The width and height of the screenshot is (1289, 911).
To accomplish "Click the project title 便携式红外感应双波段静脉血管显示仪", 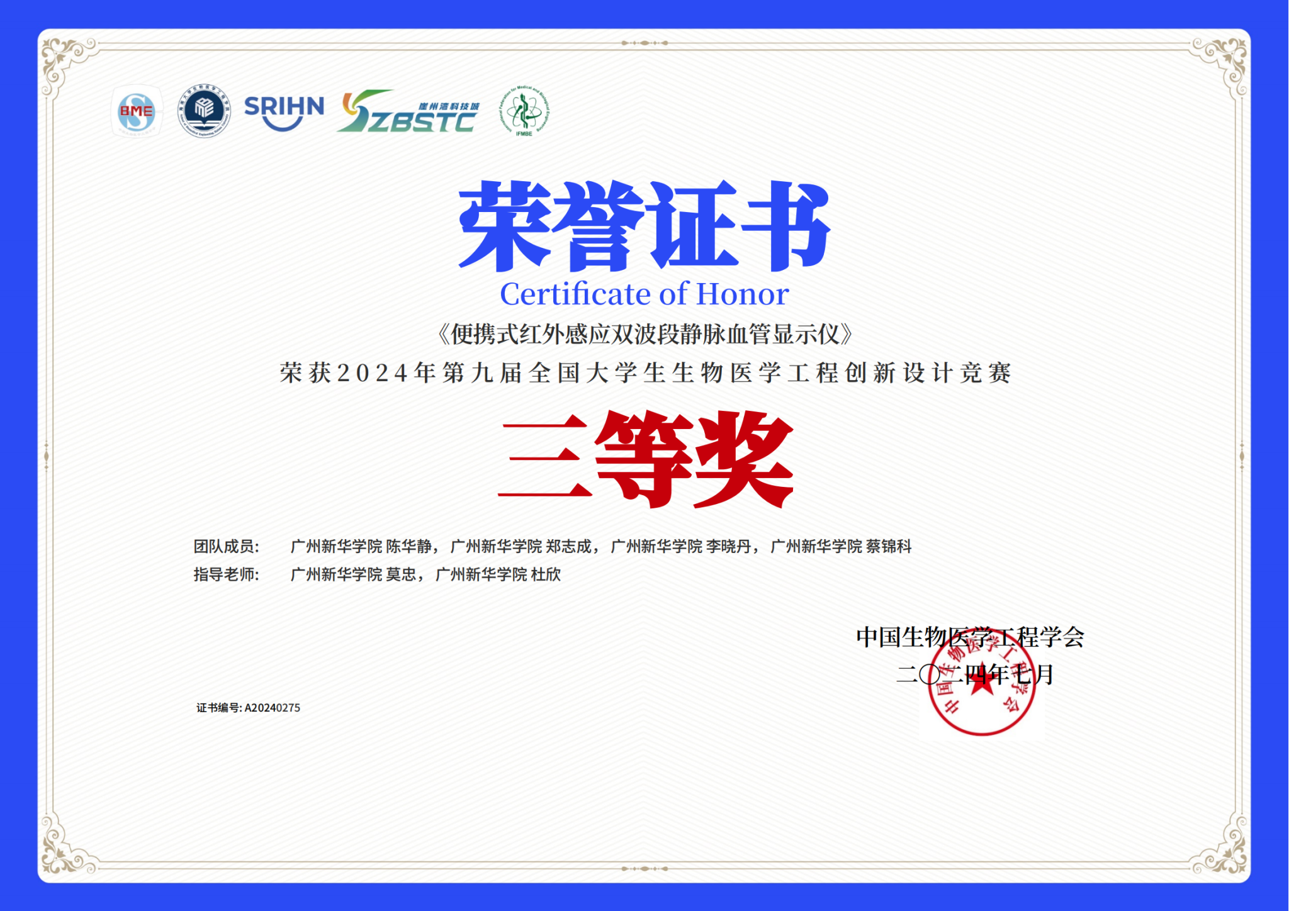I will (x=644, y=334).
